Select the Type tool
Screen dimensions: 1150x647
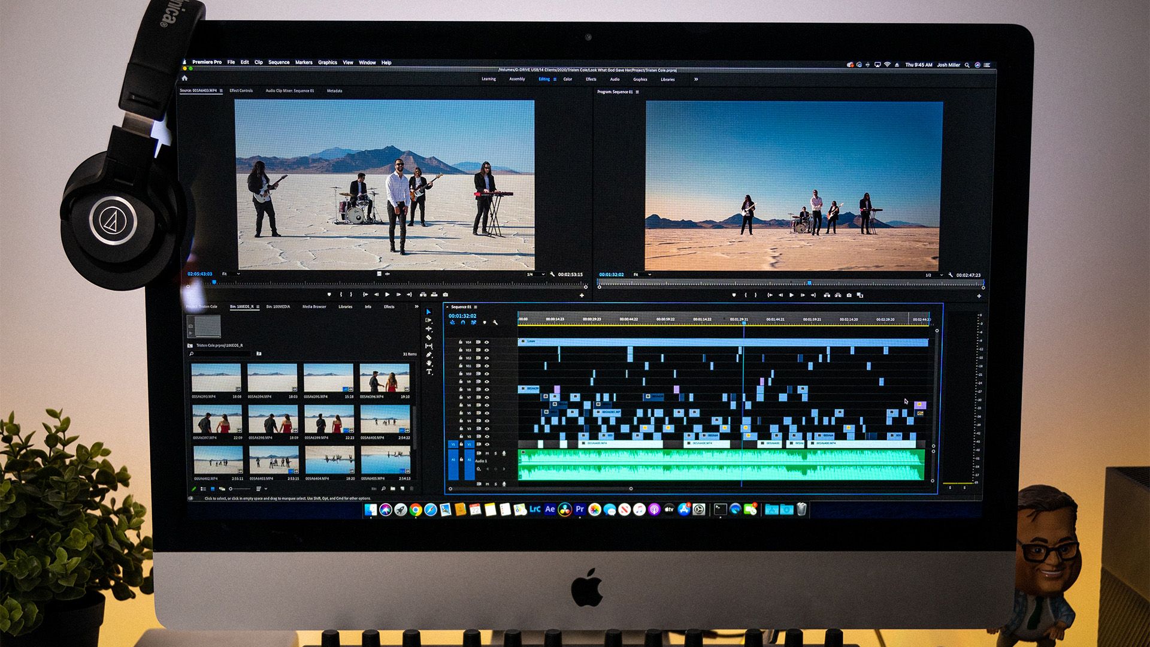pyautogui.click(x=429, y=372)
